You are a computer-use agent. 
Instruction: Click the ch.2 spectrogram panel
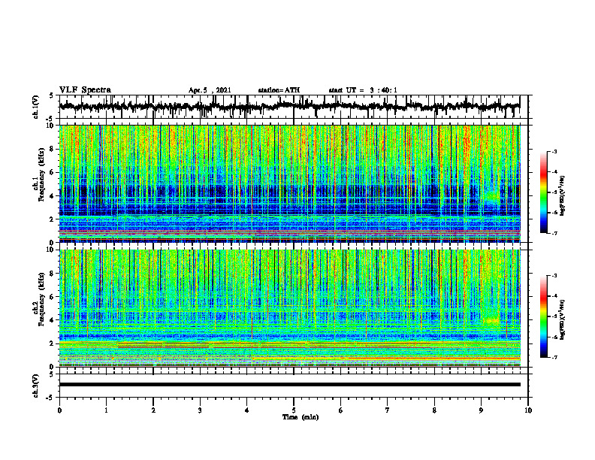(x=289, y=308)
